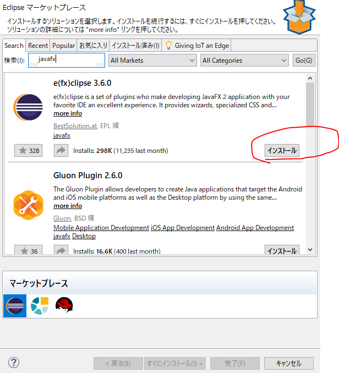Click the javafx tag under e(fx)clipse
The height and width of the screenshot is (373, 339).
pos(62,135)
